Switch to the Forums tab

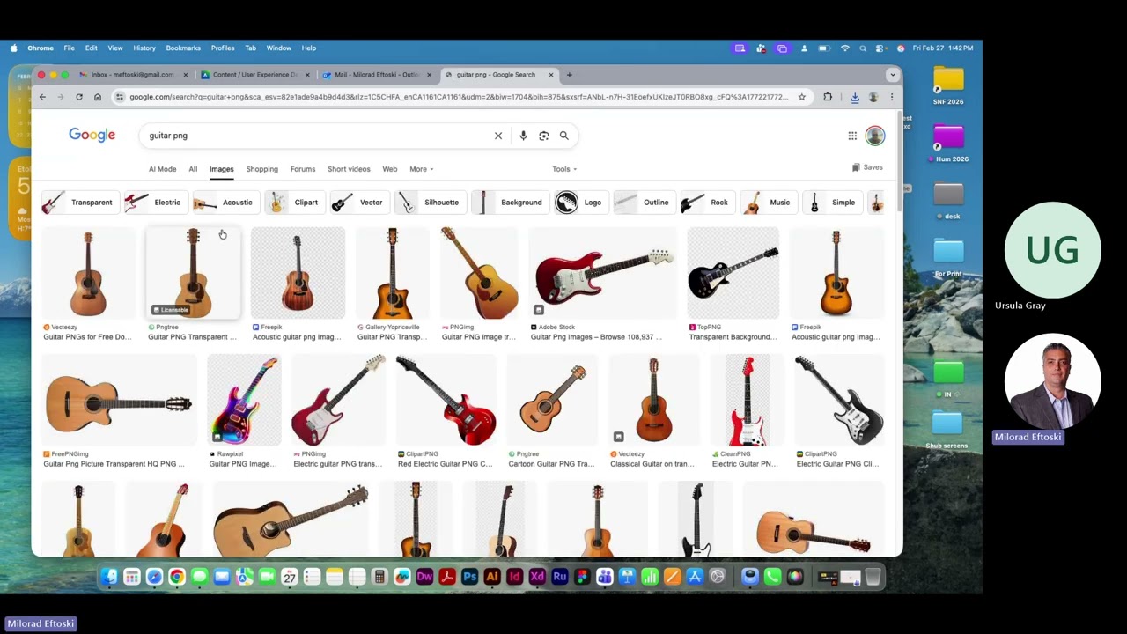pyautogui.click(x=303, y=169)
